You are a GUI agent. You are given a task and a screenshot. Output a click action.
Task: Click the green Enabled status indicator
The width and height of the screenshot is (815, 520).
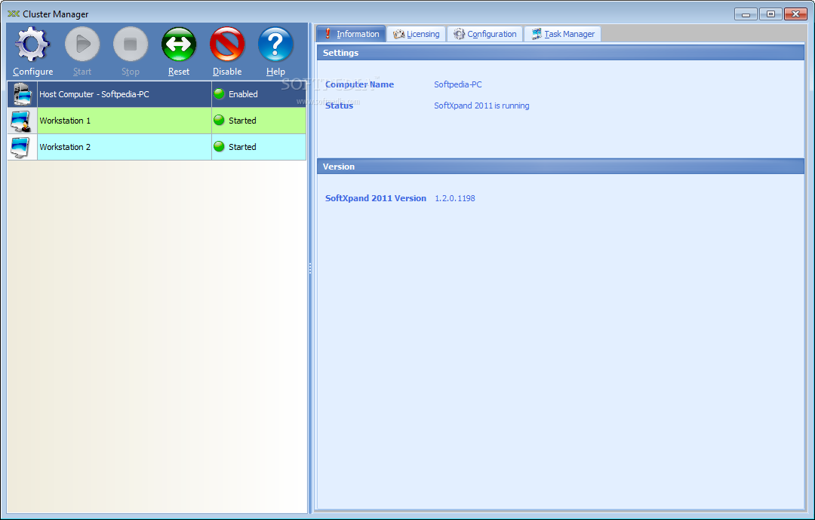tap(220, 94)
